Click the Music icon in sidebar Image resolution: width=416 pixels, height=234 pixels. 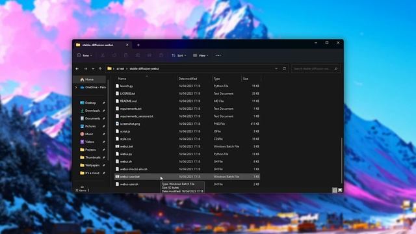tap(83, 134)
